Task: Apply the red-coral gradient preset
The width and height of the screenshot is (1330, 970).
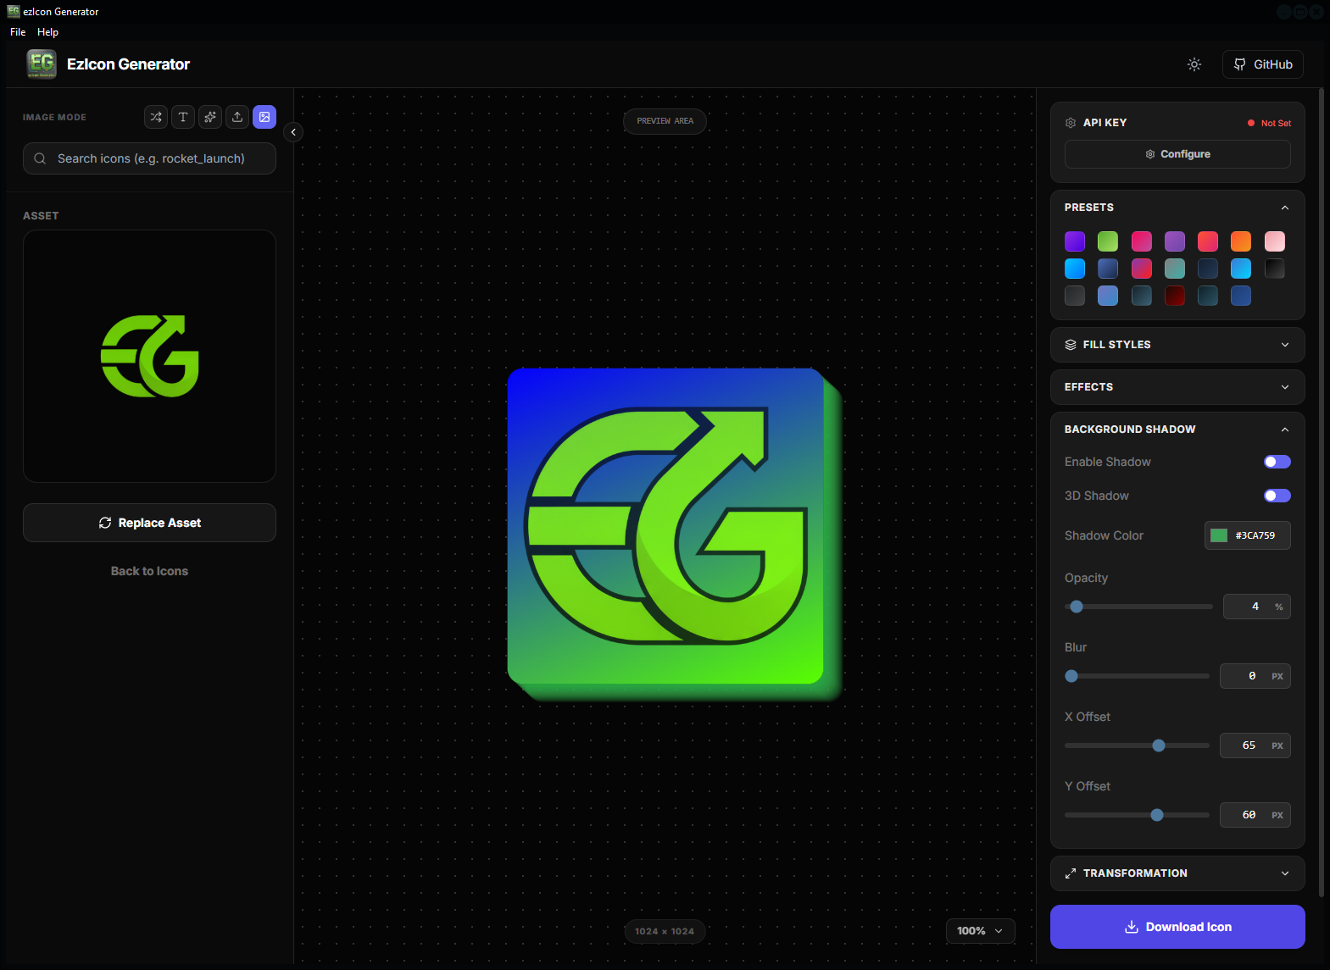Action: (1208, 241)
